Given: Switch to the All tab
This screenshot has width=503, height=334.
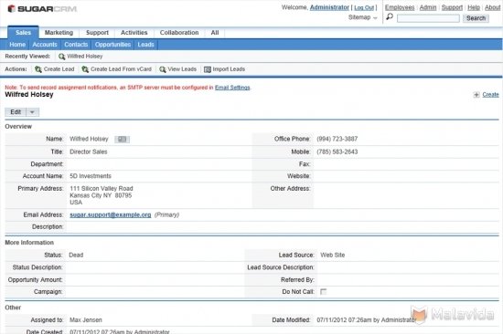Looking at the screenshot, I should [x=215, y=33].
